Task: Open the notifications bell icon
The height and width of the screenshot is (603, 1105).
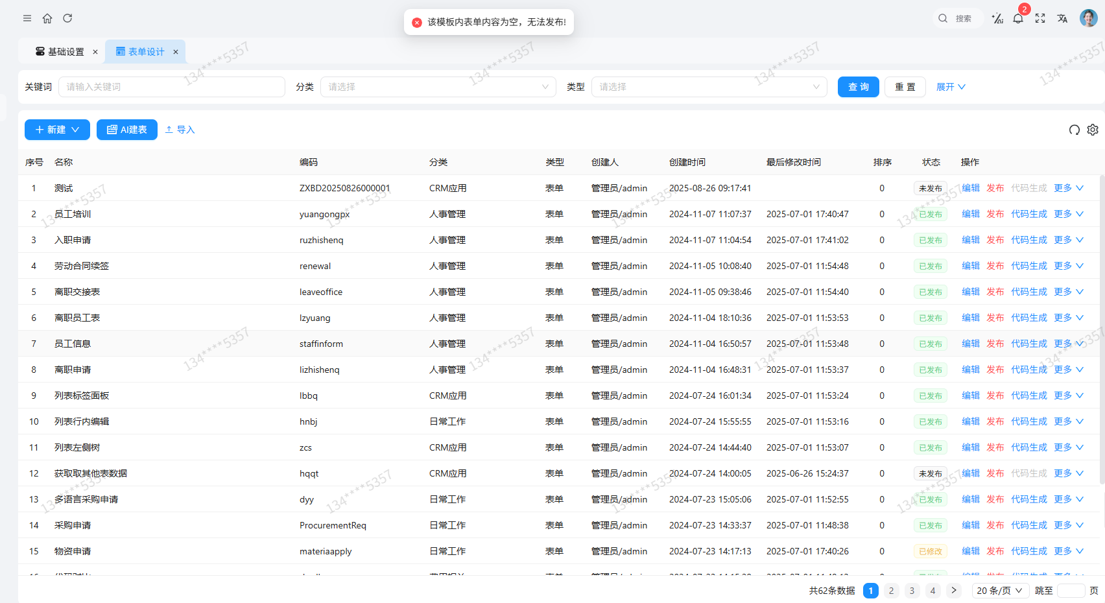Action: (1018, 19)
